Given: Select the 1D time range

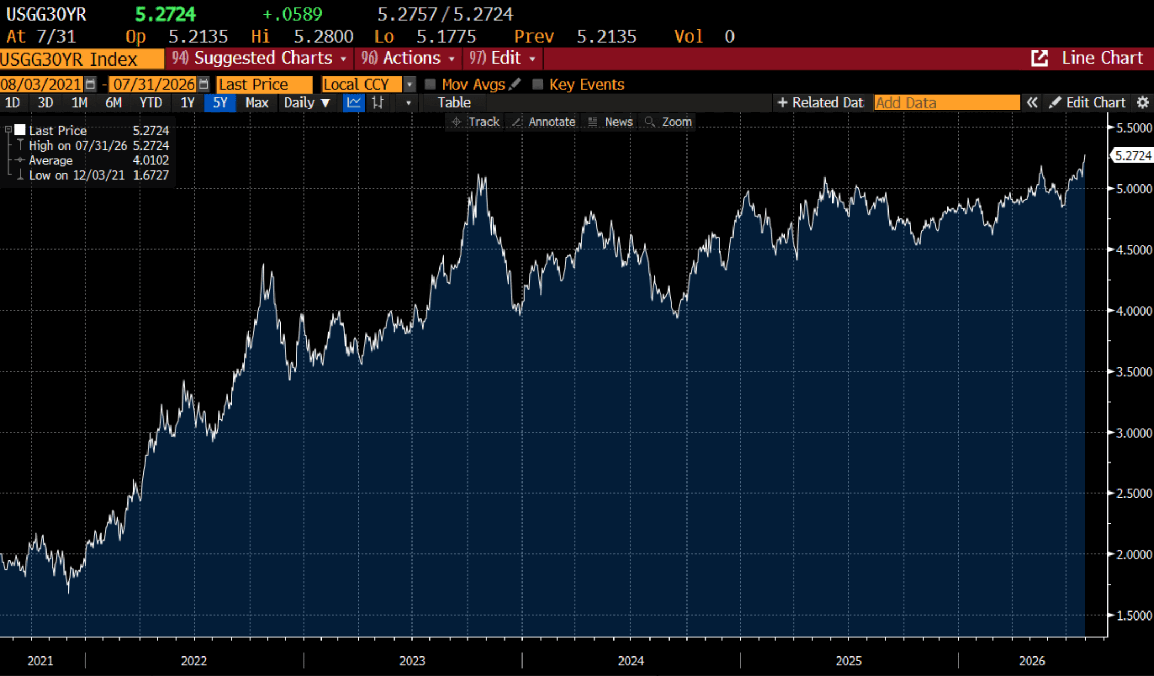Looking at the screenshot, I should coord(12,103).
